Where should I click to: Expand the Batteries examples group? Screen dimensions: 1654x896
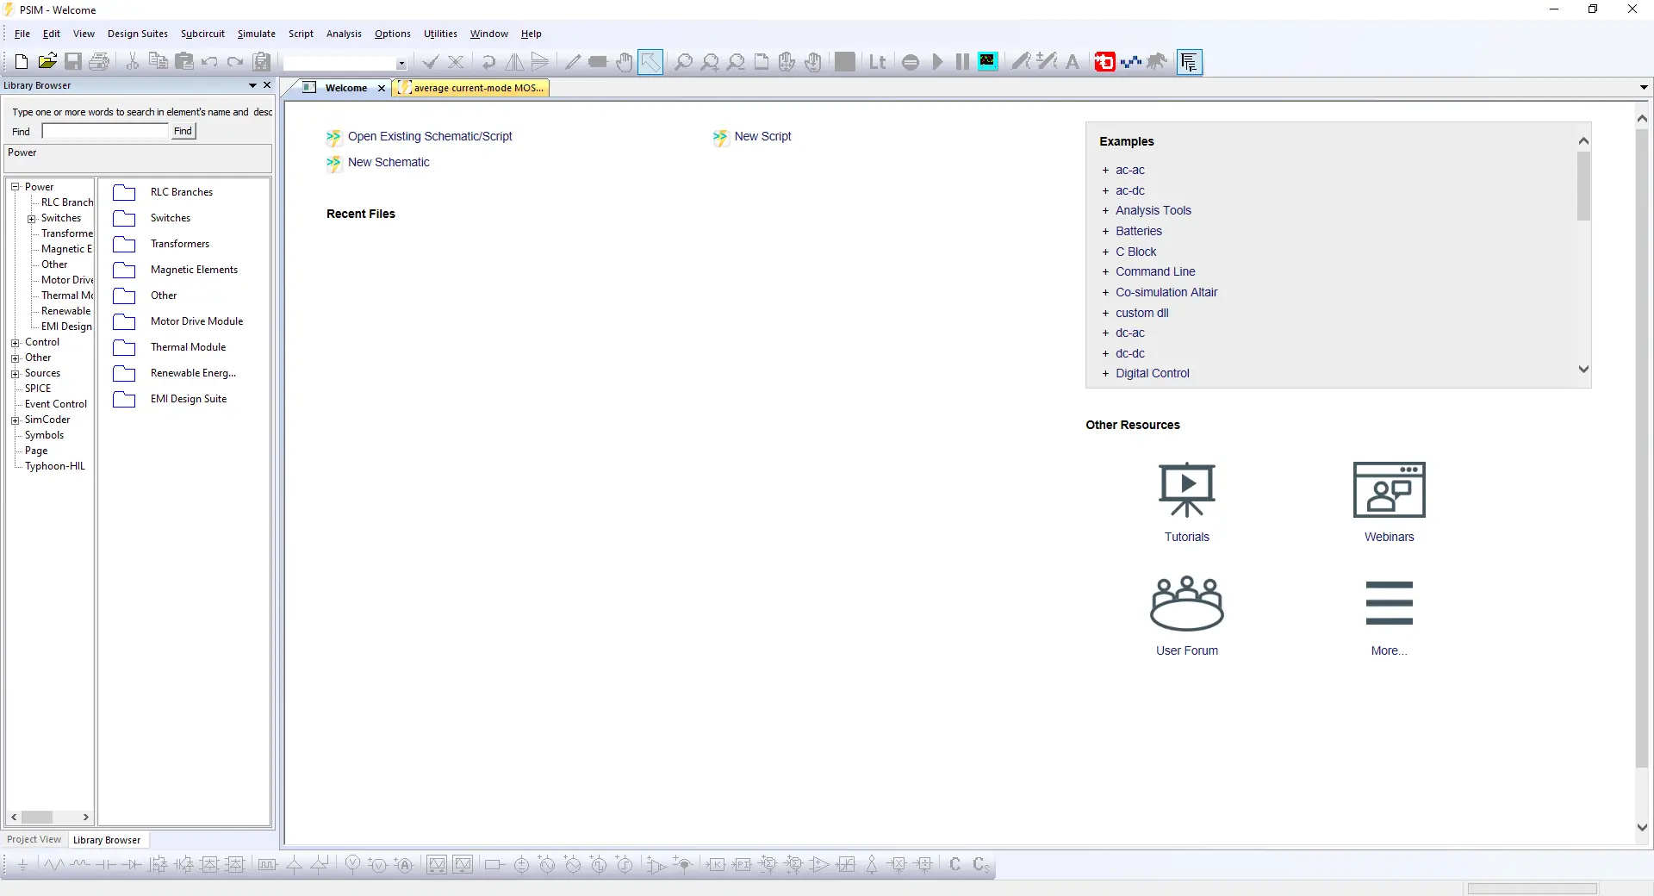pos(1105,232)
